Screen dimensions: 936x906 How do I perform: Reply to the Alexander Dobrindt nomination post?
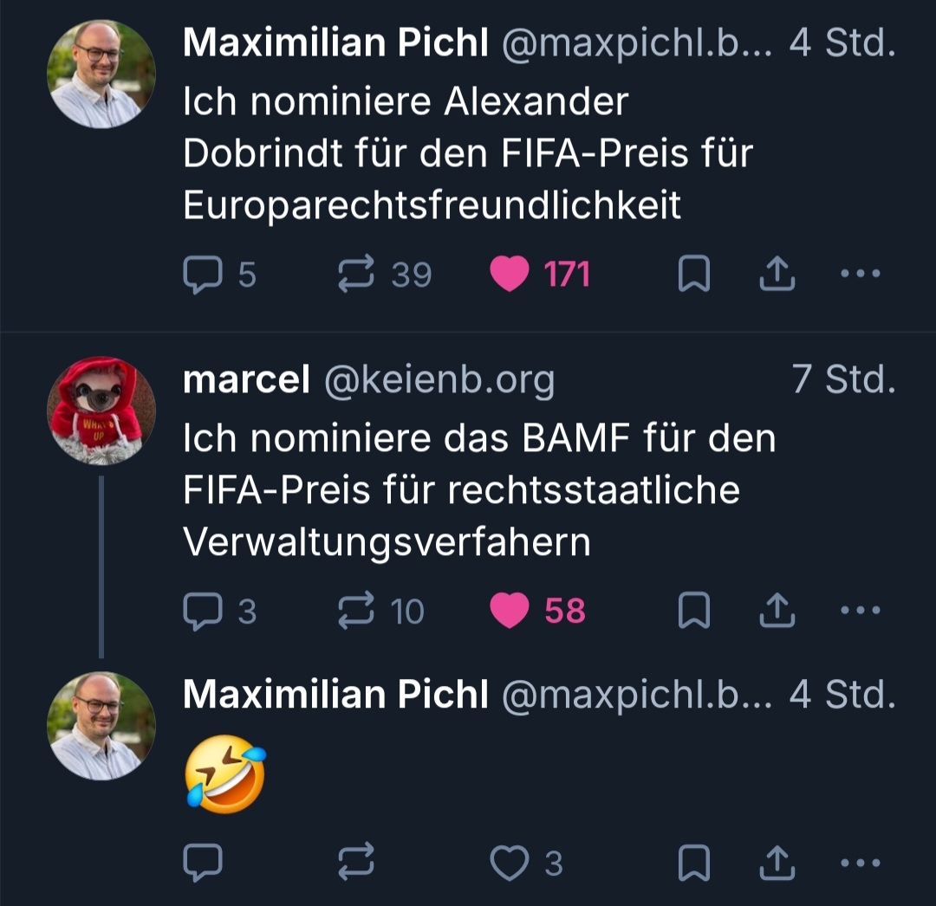click(x=203, y=275)
